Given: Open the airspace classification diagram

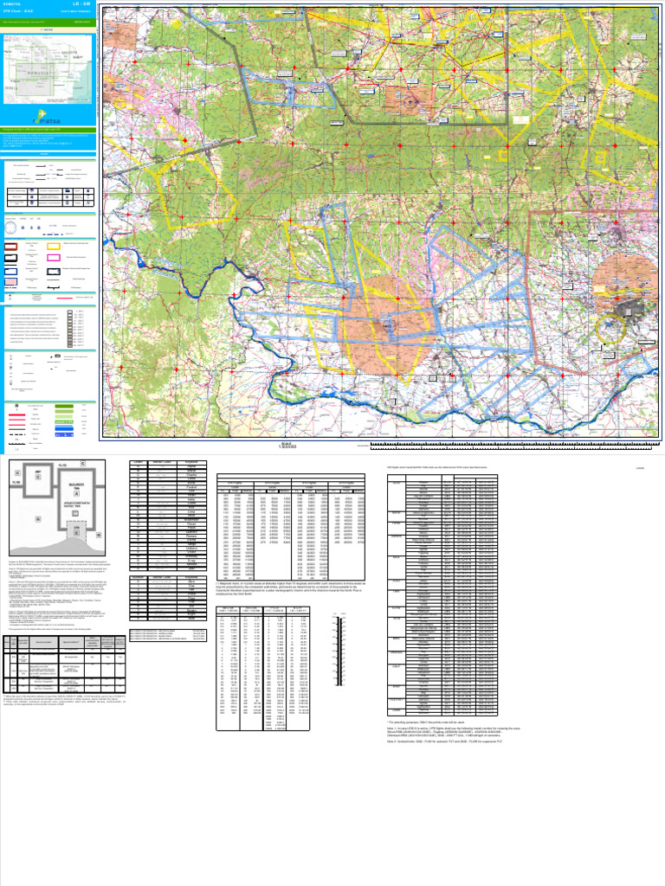Looking at the screenshot, I should (57, 507).
